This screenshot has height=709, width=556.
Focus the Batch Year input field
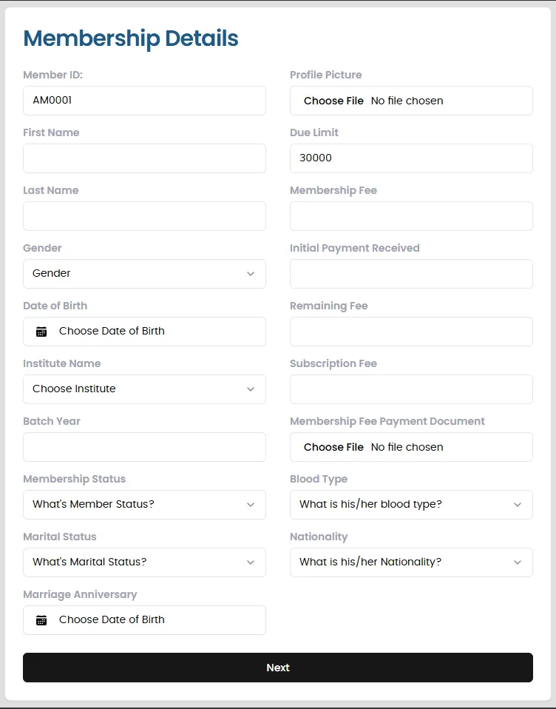tap(144, 447)
